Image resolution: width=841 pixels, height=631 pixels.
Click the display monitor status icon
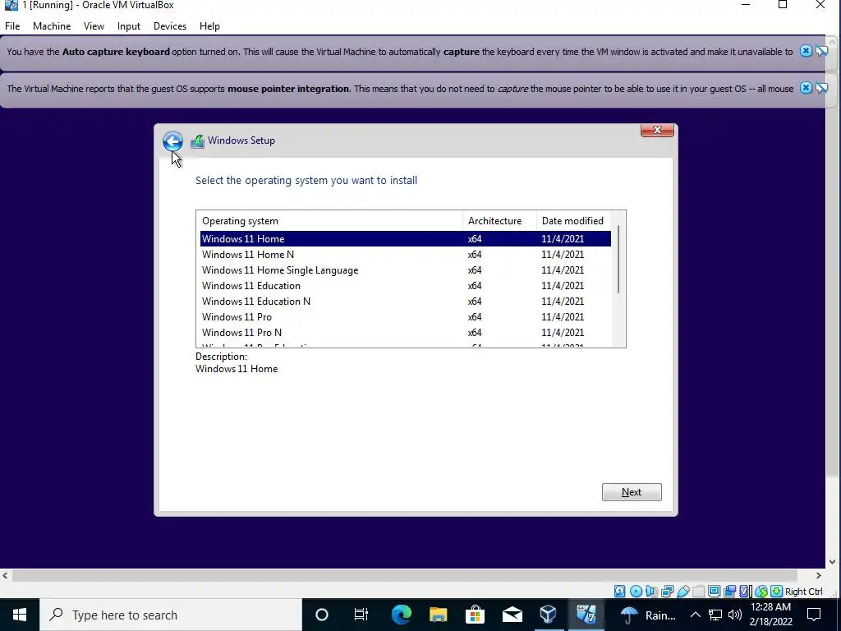coord(714,592)
